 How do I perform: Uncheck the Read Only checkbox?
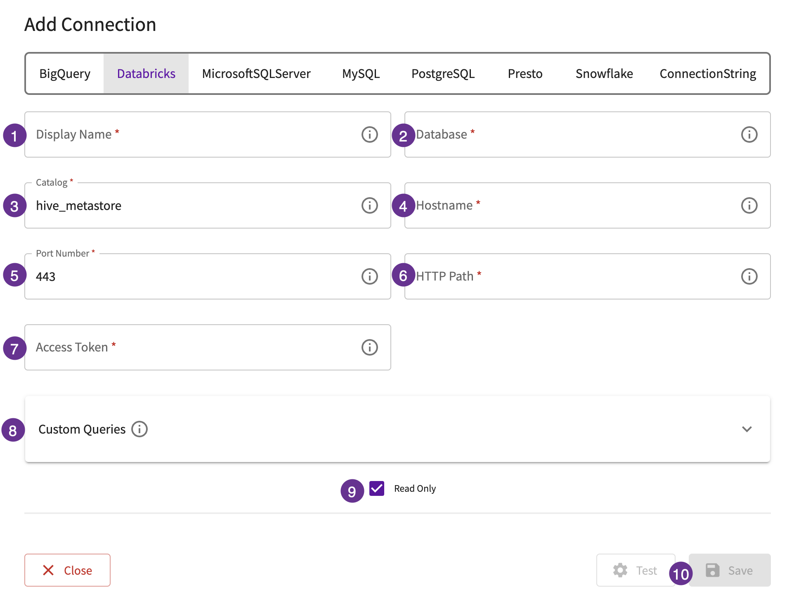[x=377, y=488]
